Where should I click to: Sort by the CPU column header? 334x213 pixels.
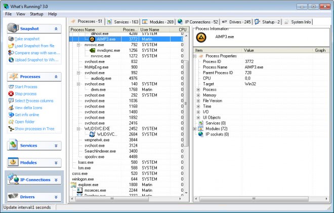click(183, 30)
